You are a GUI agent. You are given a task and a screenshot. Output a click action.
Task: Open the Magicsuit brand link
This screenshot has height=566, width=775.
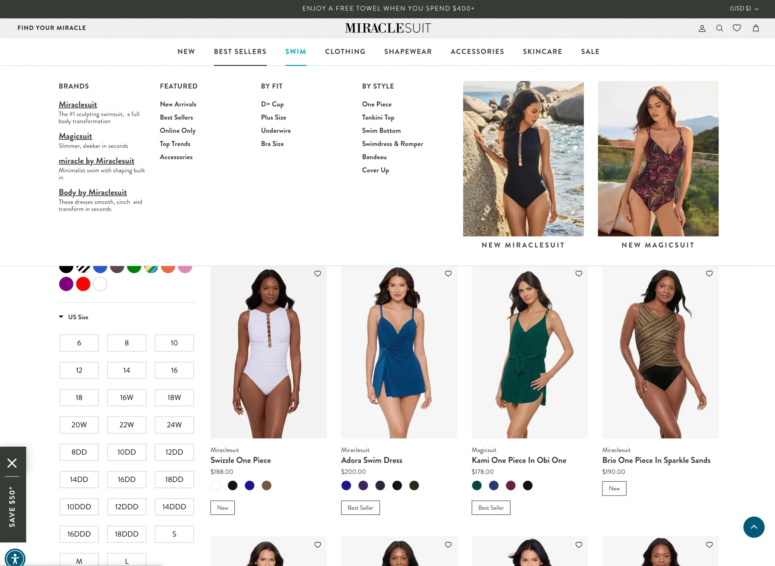click(x=75, y=136)
